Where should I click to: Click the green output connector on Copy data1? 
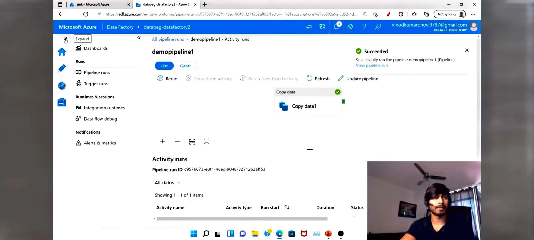(343, 102)
